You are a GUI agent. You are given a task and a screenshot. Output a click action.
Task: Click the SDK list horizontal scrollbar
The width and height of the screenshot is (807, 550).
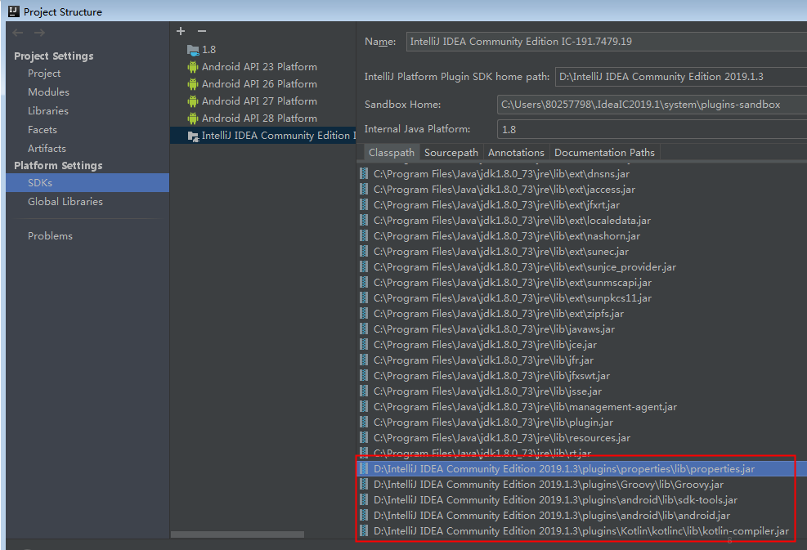237,534
